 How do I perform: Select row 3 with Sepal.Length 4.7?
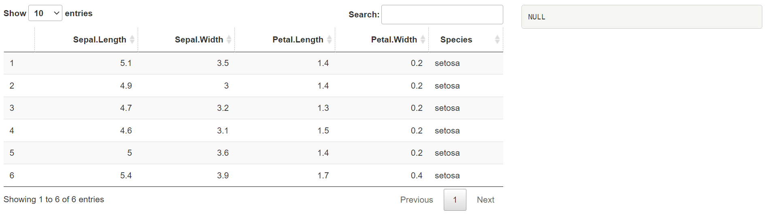(253, 108)
